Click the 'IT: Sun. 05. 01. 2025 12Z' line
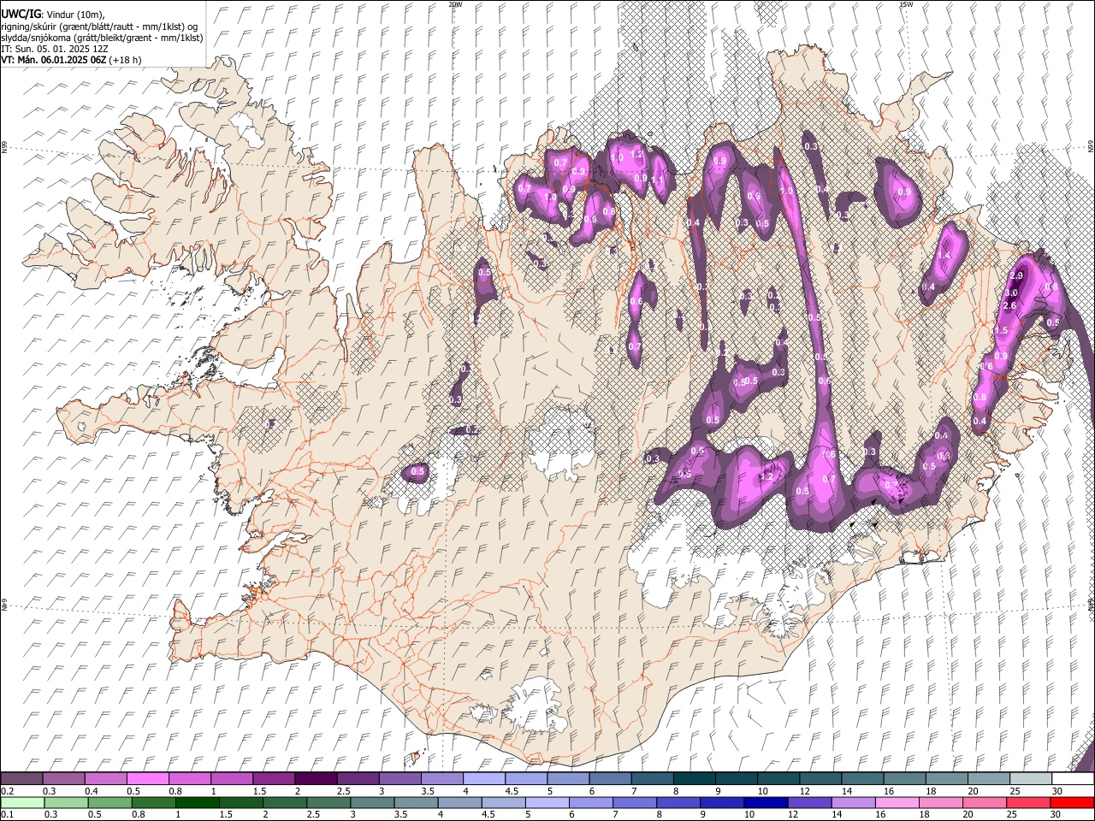 coord(54,49)
